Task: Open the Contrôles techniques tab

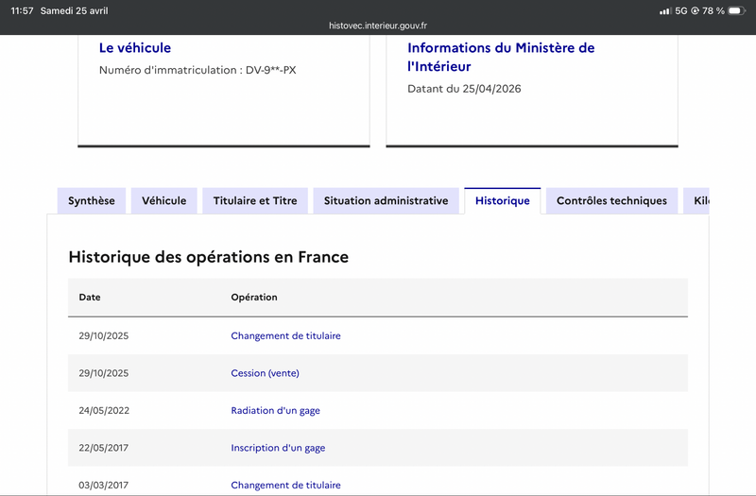Action: pyautogui.click(x=611, y=200)
